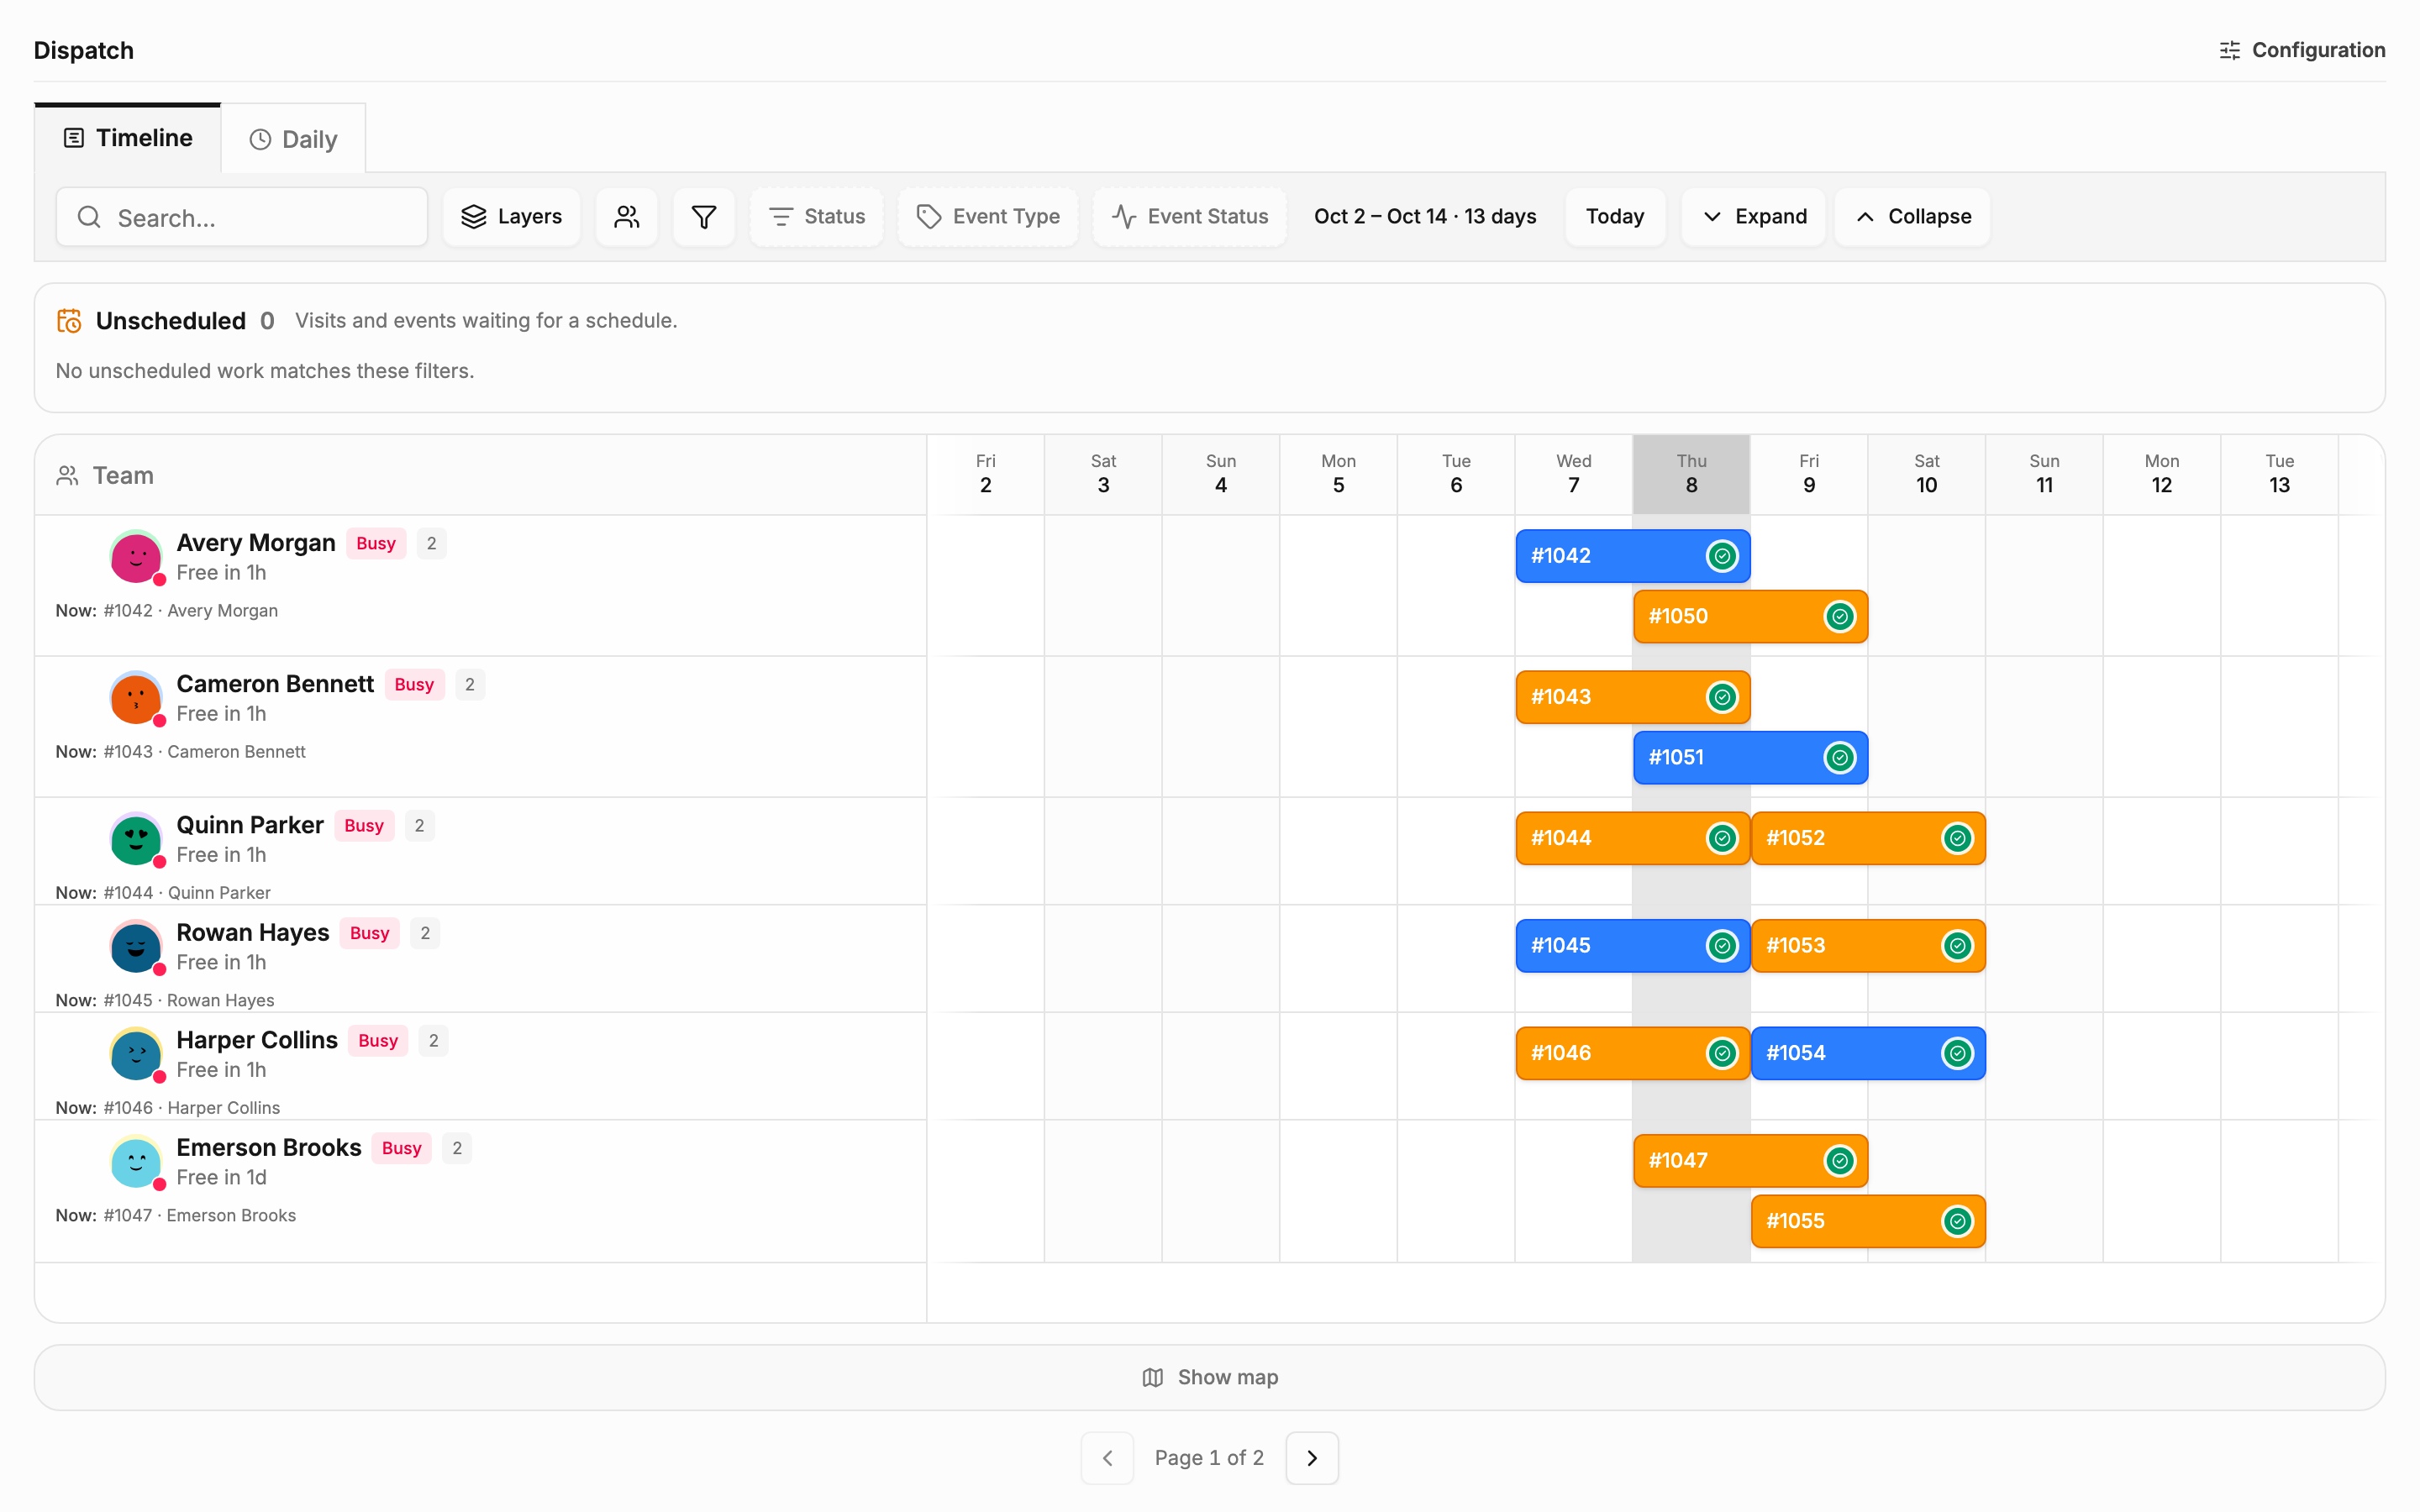Jump to Today

tap(1615, 217)
